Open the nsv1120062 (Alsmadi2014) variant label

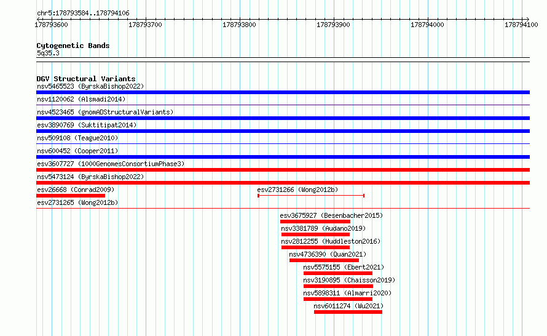click(x=81, y=99)
